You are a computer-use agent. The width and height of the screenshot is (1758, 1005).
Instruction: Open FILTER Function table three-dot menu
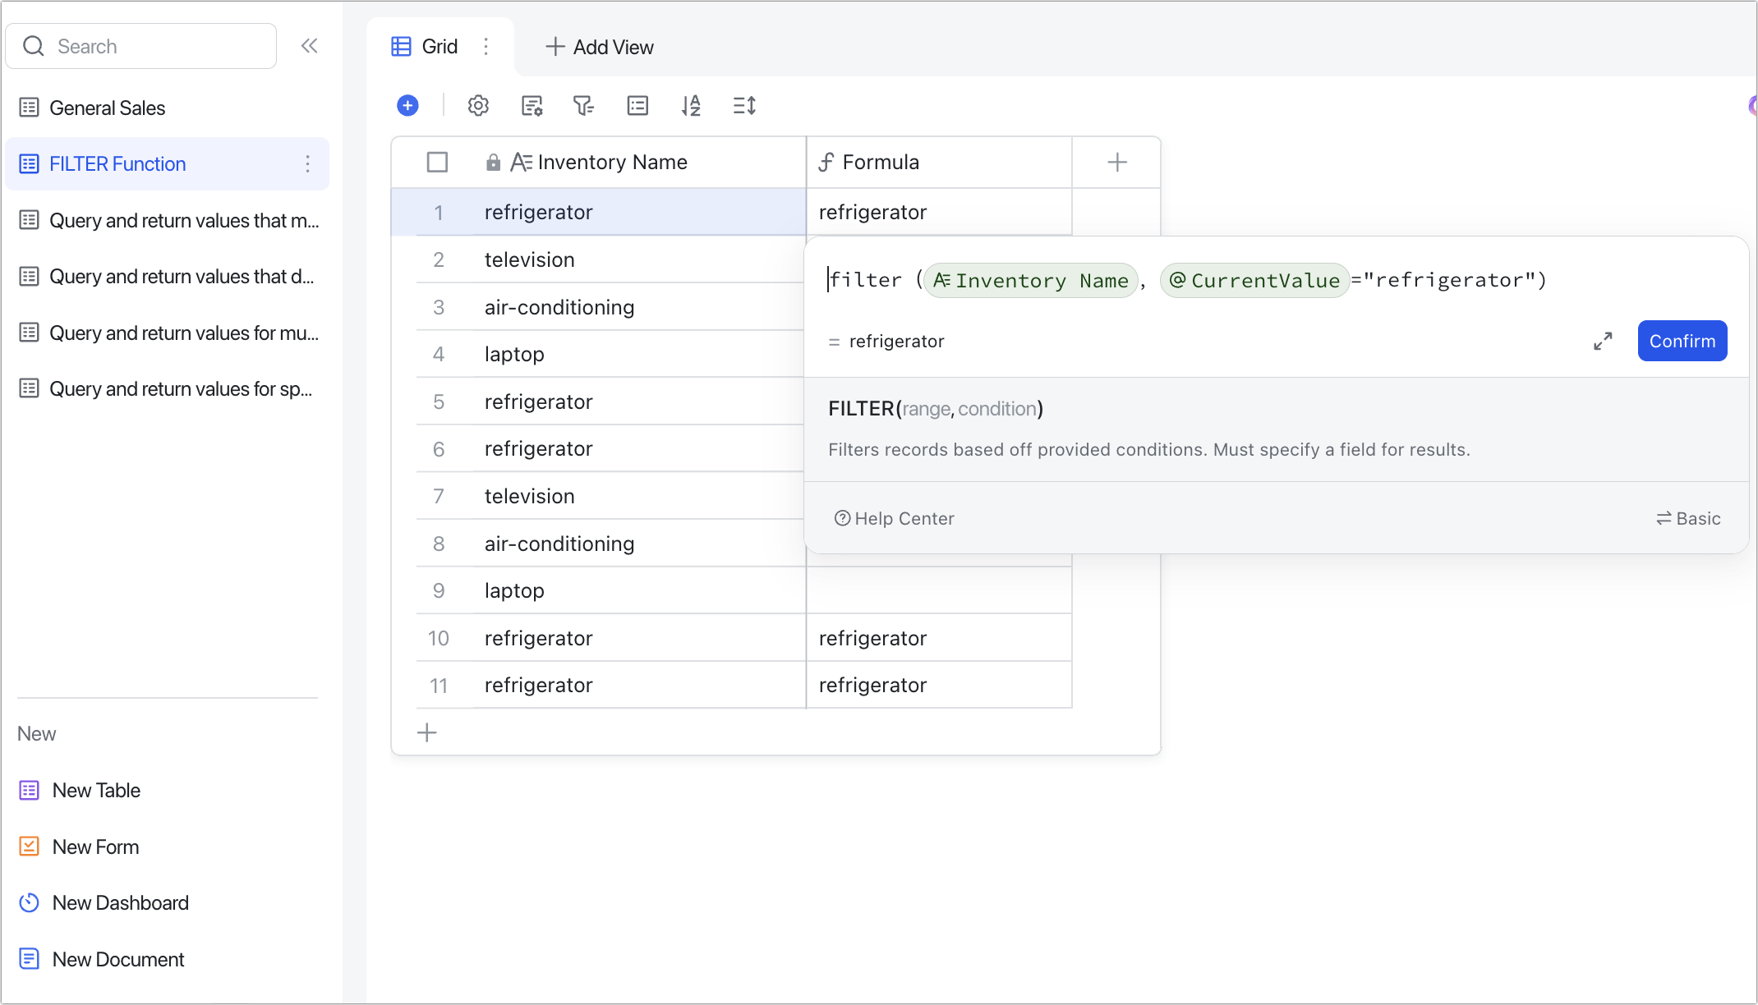(x=307, y=163)
